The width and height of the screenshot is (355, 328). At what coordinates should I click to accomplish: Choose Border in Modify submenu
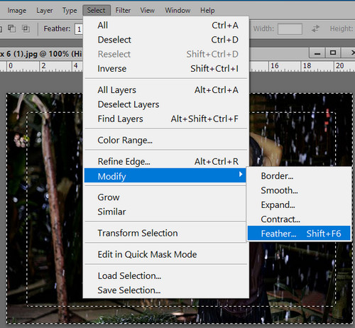tap(299, 176)
